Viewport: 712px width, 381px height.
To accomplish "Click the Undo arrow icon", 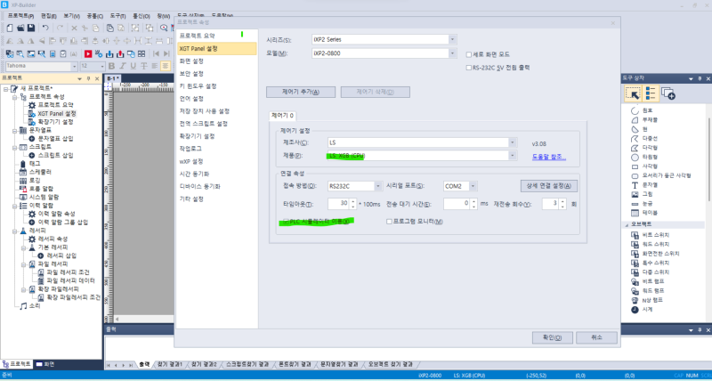I will [x=45, y=28].
